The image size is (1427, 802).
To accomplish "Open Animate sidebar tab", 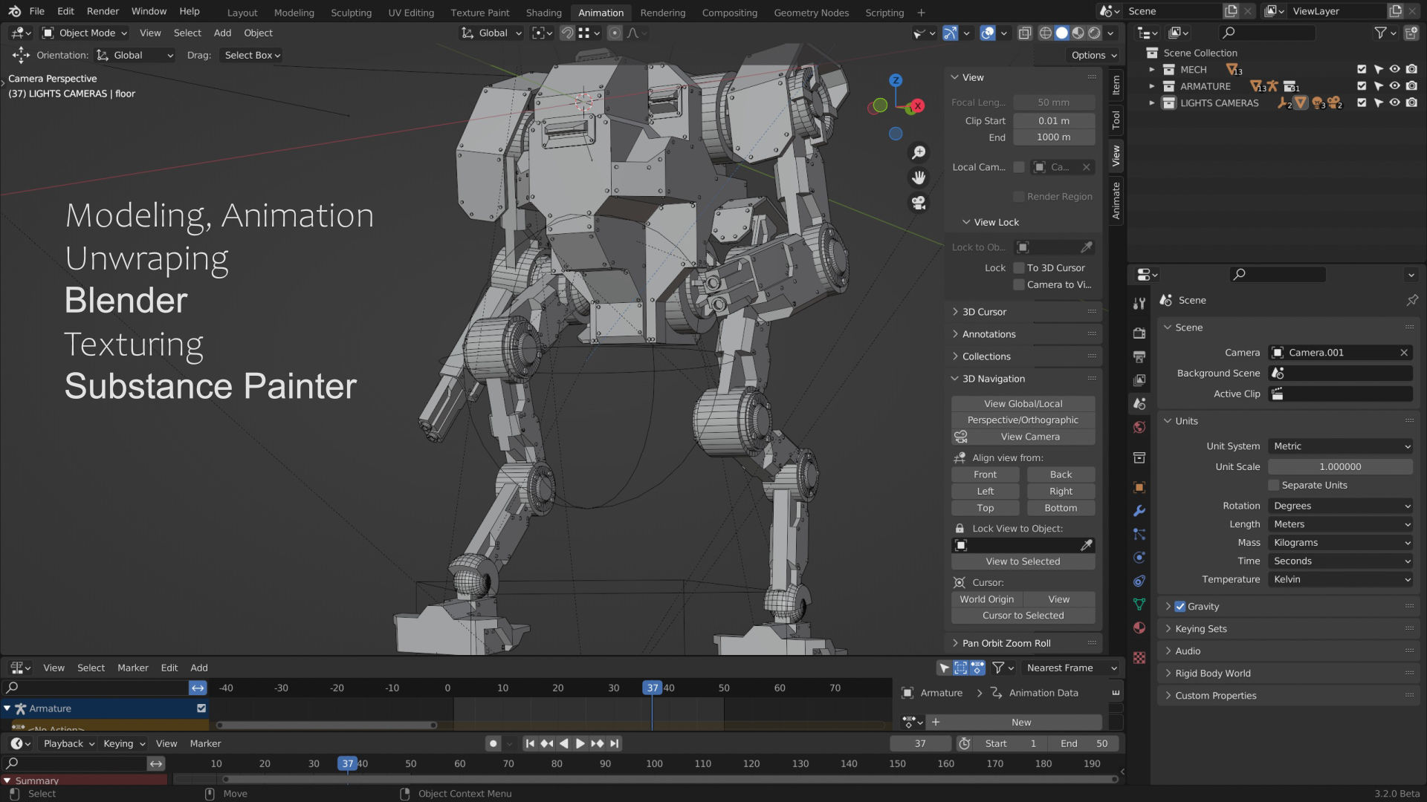I will tap(1116, 200).
